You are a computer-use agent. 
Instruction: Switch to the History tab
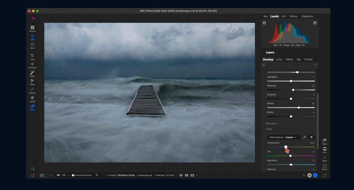pos(293,16)
